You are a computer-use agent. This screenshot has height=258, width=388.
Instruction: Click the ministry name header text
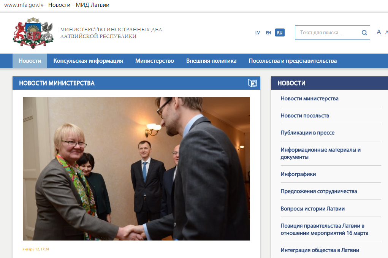(111, 33)
